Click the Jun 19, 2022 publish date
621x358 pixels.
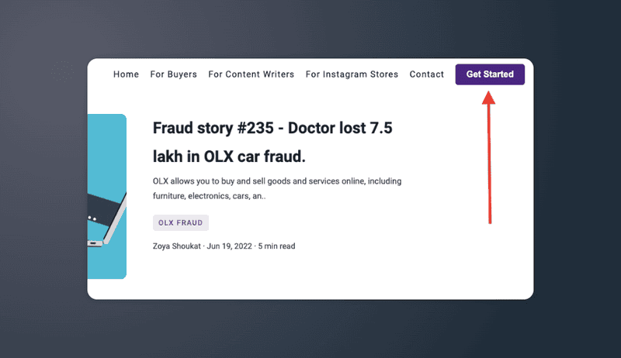(x=230, y=246)
